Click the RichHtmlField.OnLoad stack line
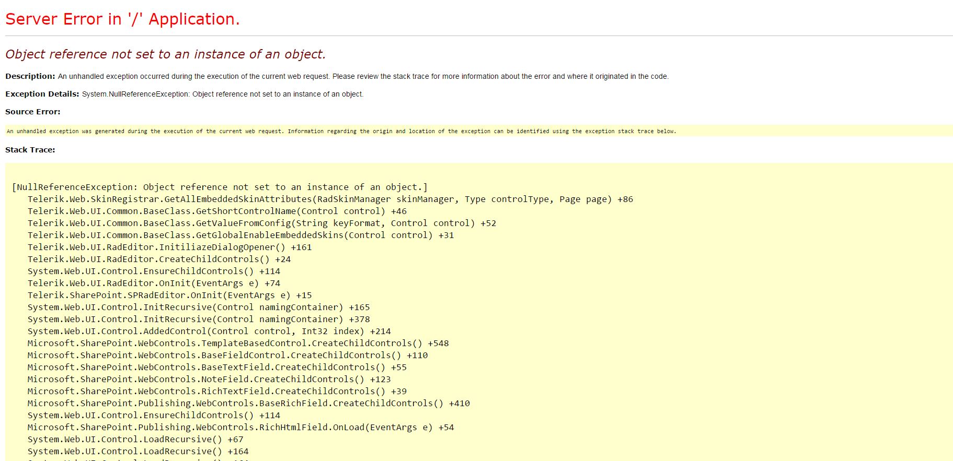The width and height of the screenshot is (953, 461). click(240, 427)
